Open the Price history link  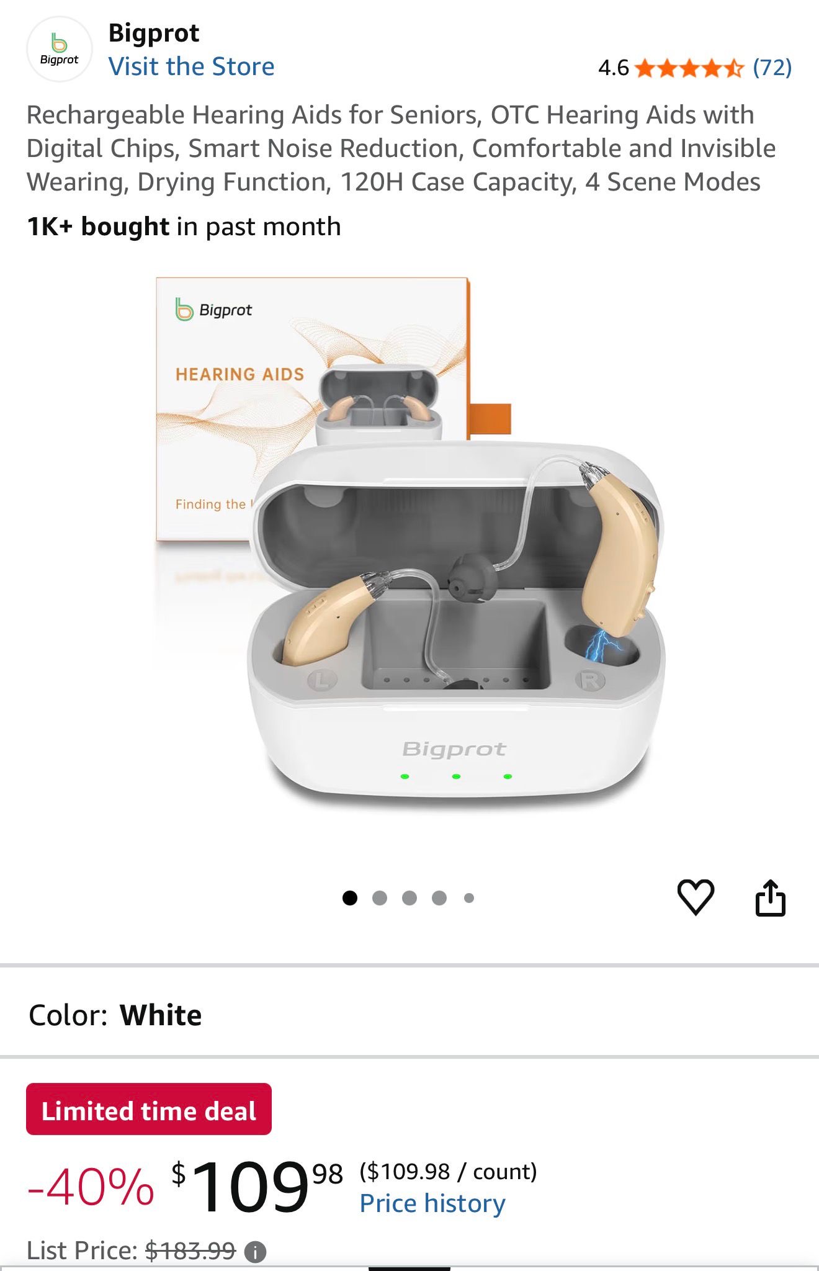coord(432,1203)
